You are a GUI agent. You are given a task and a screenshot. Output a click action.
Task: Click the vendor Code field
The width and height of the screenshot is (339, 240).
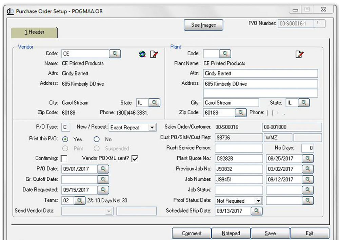(85, 54)
